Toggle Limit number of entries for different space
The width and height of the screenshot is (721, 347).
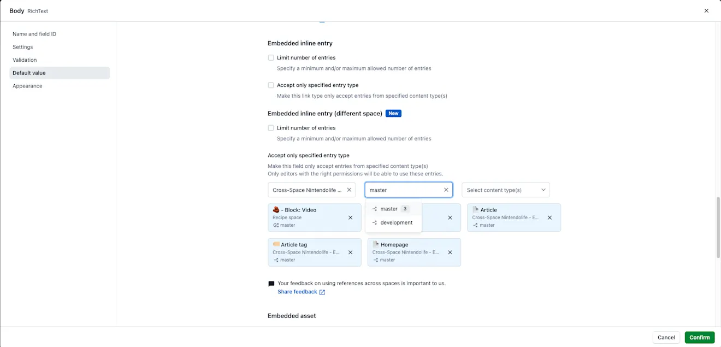click(x=271, y=128)
